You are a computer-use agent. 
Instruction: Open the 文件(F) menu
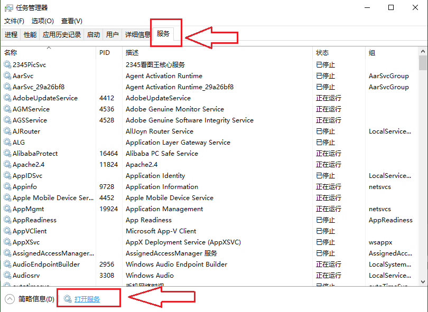click(x=14, y=21)
